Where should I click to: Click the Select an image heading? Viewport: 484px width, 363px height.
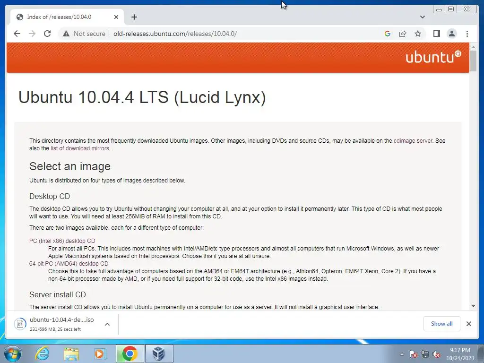pyautogui.click(x=70, y=166)
